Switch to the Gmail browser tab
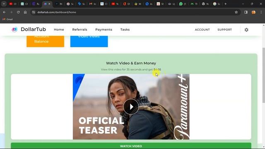Image resolution: width=265 pixels, height=149 pixels. [x=92, y=4]
